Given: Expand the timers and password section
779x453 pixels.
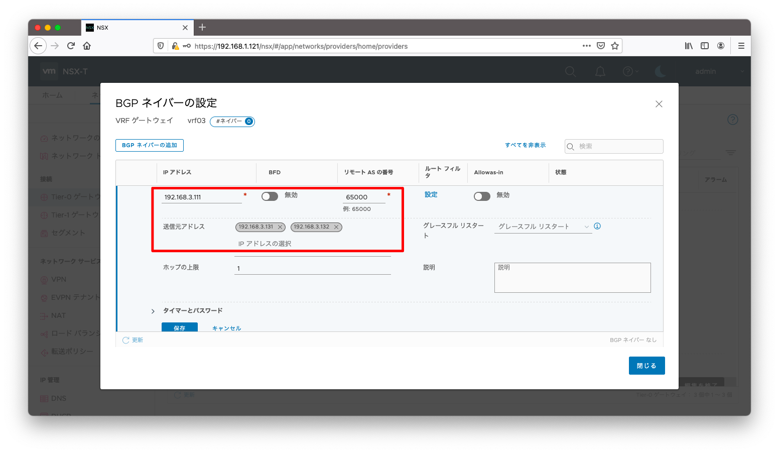Looking at the screenshot, I should [153, 311].
